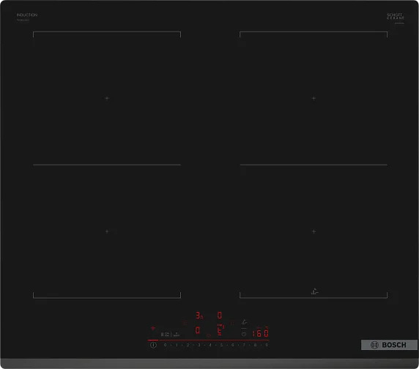Tap the frying pan symbol on the front right cooking zone
This screenshot has width=419, height=369.
tap(315, 291)
